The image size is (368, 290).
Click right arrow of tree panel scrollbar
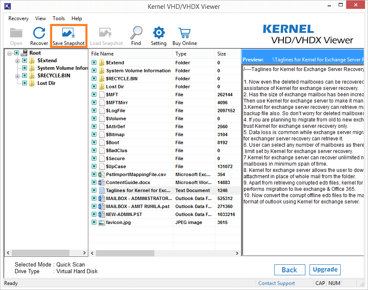pyautogui.click(x=84, y=253)
